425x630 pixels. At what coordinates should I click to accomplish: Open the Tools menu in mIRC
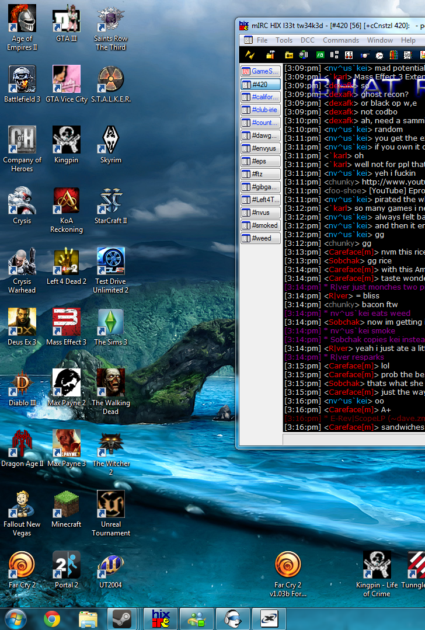pyautogui.click(x=284, y=40)
